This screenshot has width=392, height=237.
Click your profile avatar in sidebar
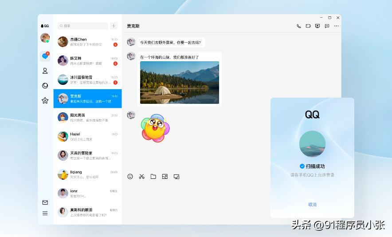click(x=45, y=38)
